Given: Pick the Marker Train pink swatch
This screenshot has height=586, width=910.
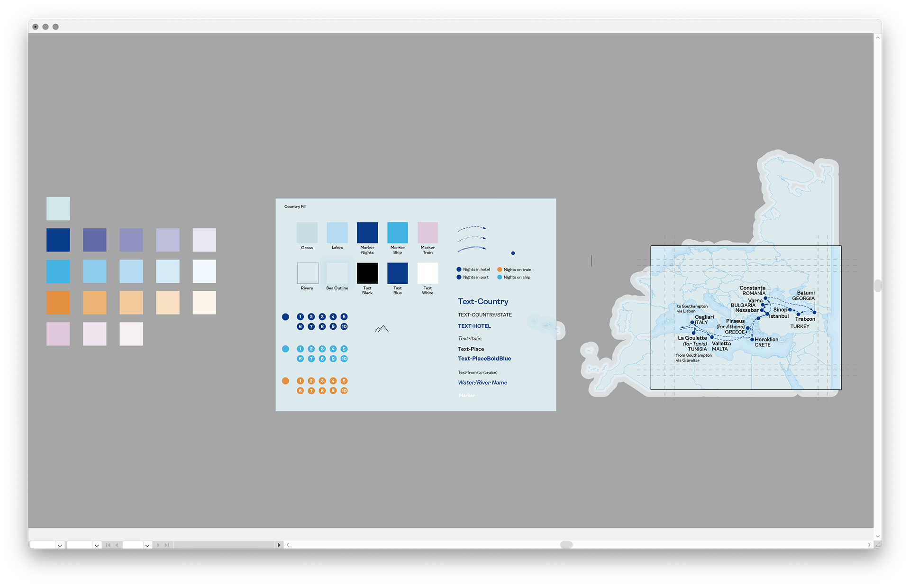Looking at the screenshot, I should (x=428, y=233).
